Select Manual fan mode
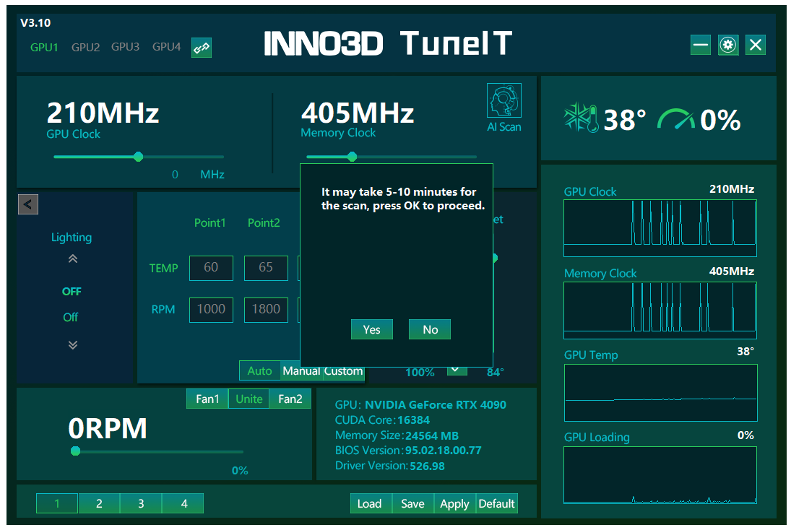This screenshot has width=791, height=530. (302, 371)
